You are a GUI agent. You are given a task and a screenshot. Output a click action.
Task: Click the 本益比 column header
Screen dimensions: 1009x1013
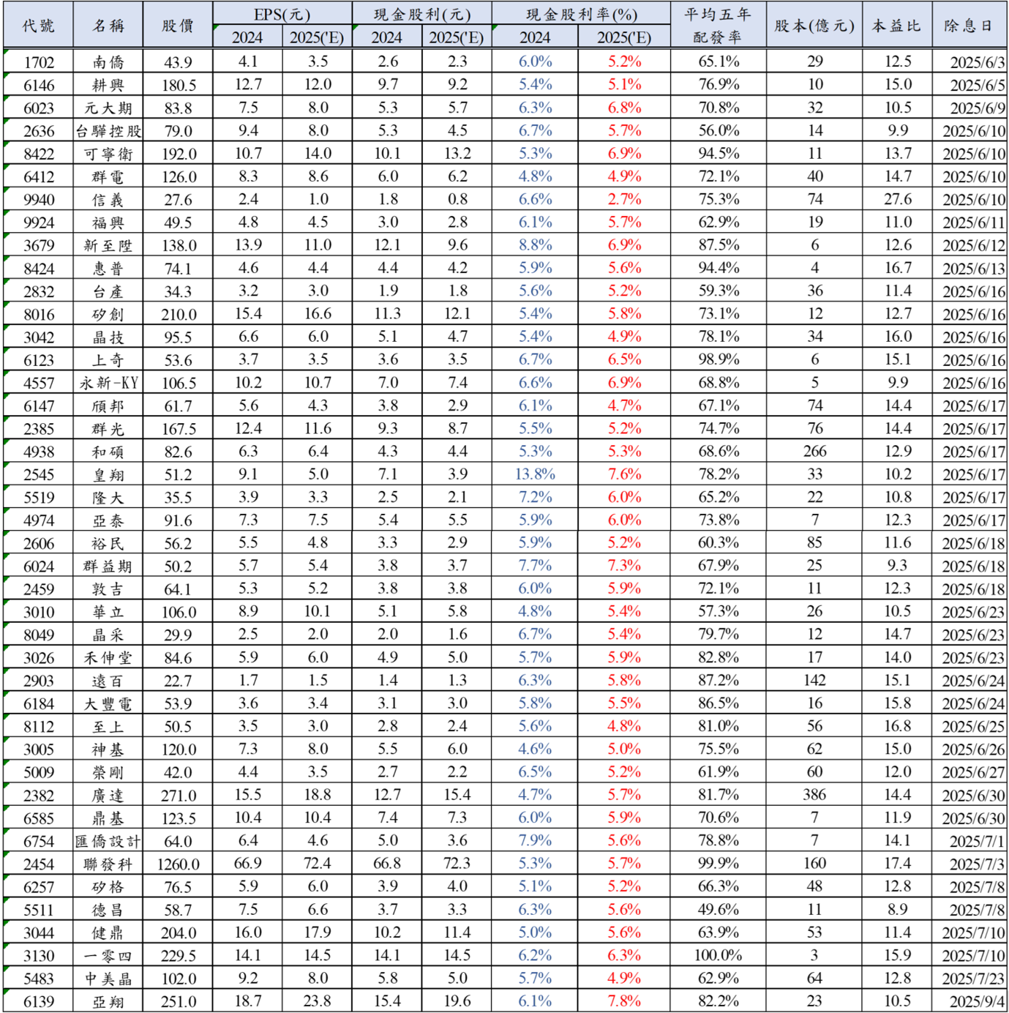[898, 26]
